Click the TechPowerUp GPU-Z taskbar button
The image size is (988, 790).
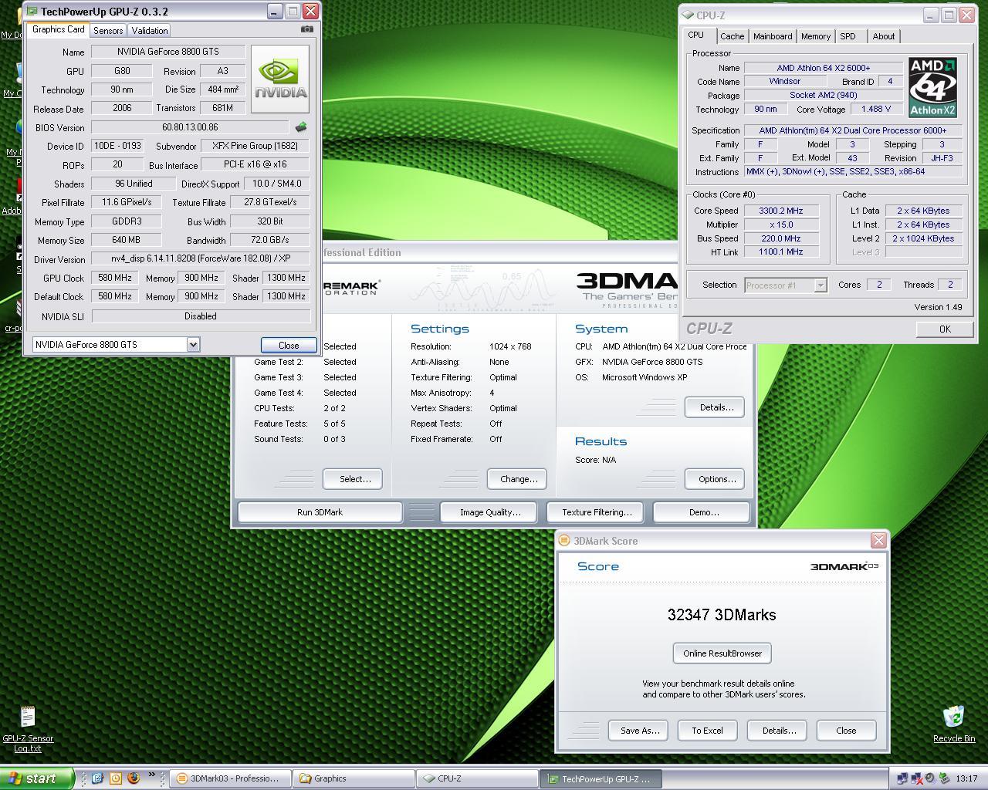[x=601, y=778]
